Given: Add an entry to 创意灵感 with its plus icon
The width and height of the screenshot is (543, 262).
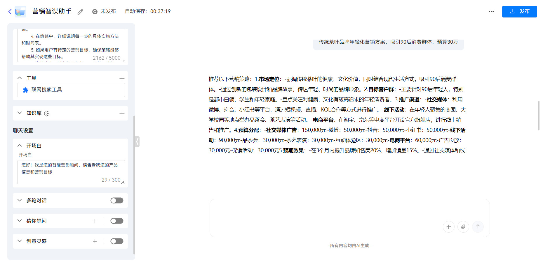Looking at the screenshot, I should [95, 241].
